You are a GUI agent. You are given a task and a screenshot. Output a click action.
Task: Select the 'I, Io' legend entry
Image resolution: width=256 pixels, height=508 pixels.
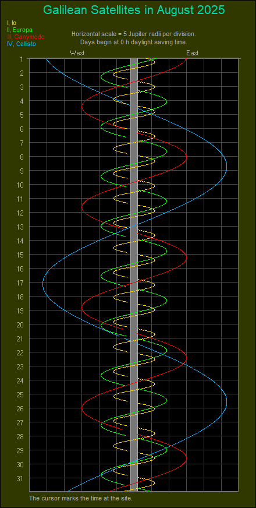[x=12, y=23]
